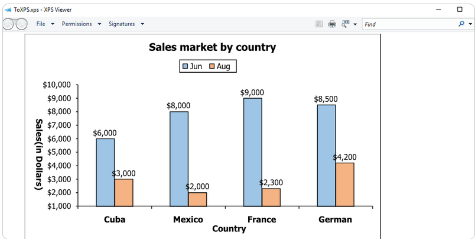Open the File menu
This screenshot has width=475, height=239.
click(41, 24)
